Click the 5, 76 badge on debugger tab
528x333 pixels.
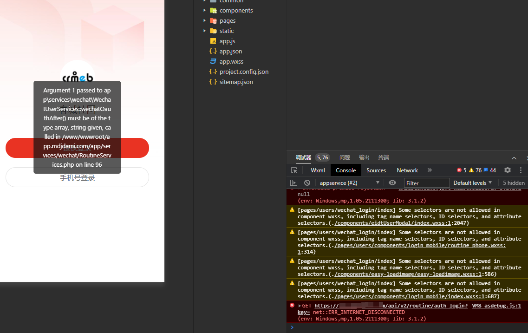[x=322, y=157]
